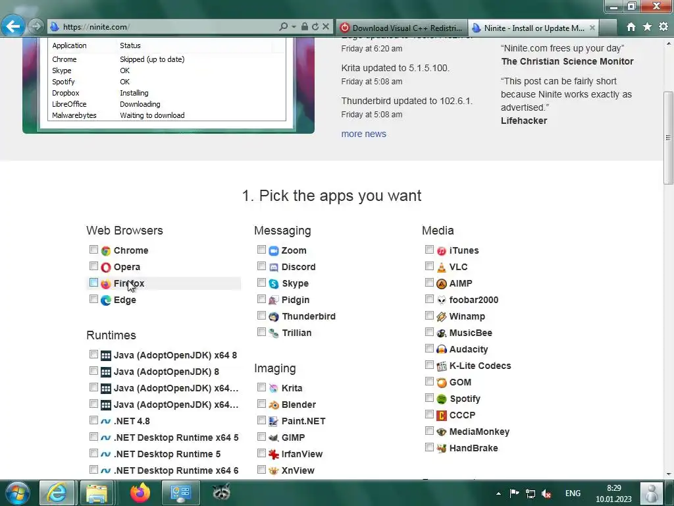The image size is (674, 506).
Task: Go back with the browser Back button
Action: 13,26
